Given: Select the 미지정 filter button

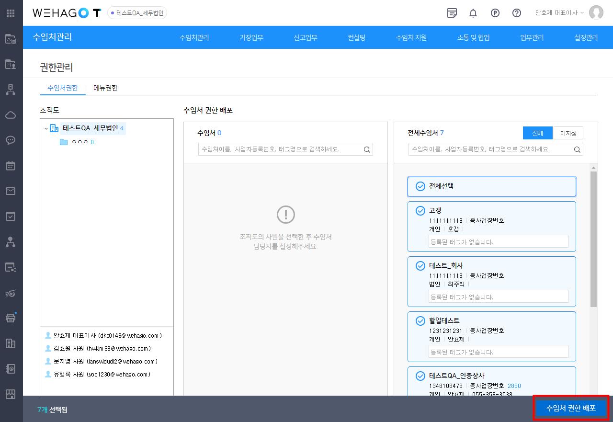Looking at the screenshot, I should click(568, 133).
